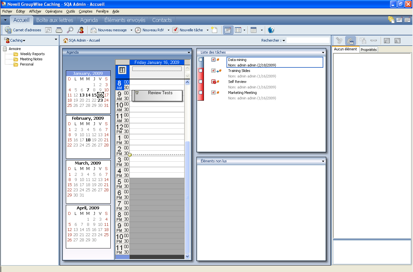Open the Opérations menu

point(54,11)
